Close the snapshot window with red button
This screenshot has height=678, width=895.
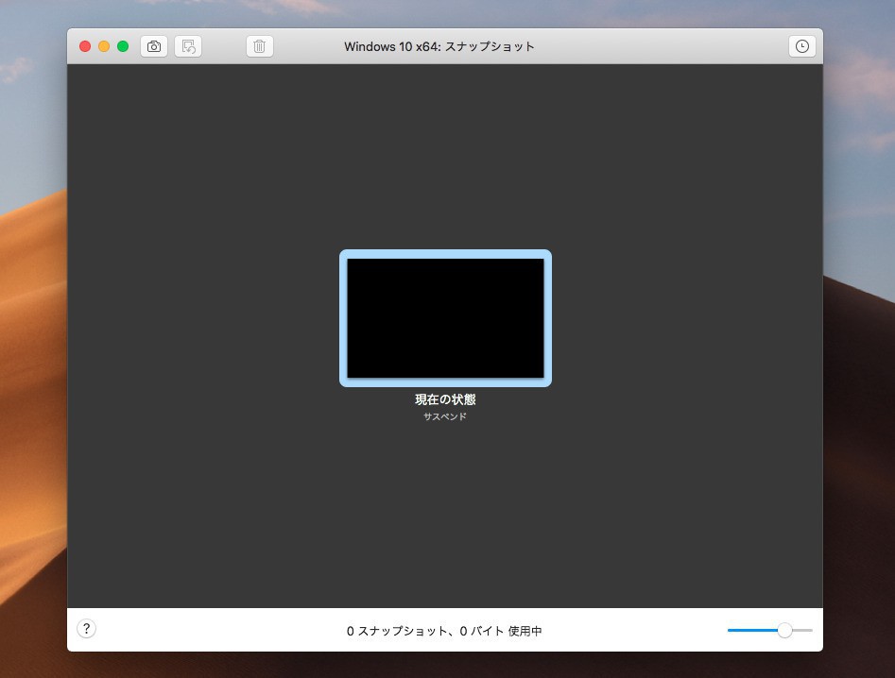(85, 46)
